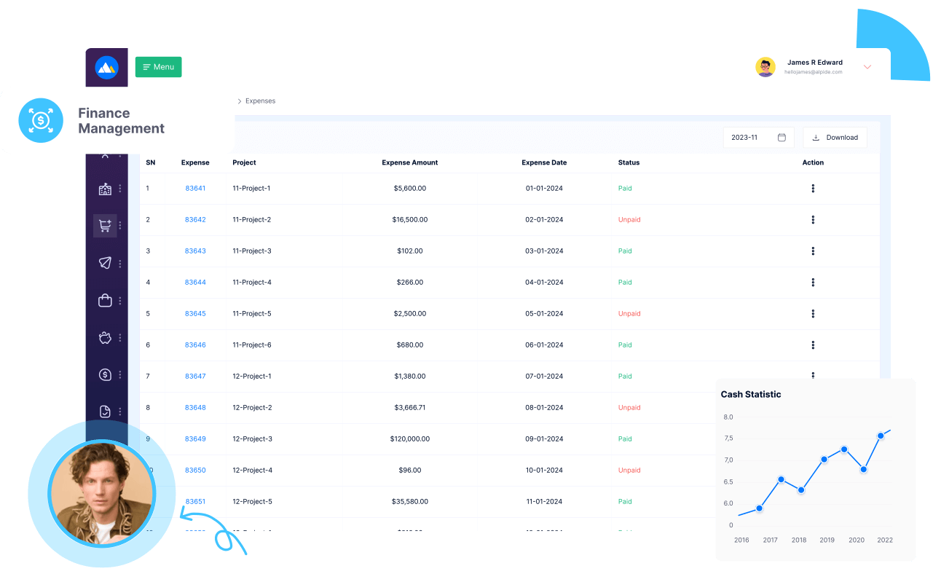Click Unpaid status of expense 83642
The image size is (933, 574).
(x=629, y=219)
